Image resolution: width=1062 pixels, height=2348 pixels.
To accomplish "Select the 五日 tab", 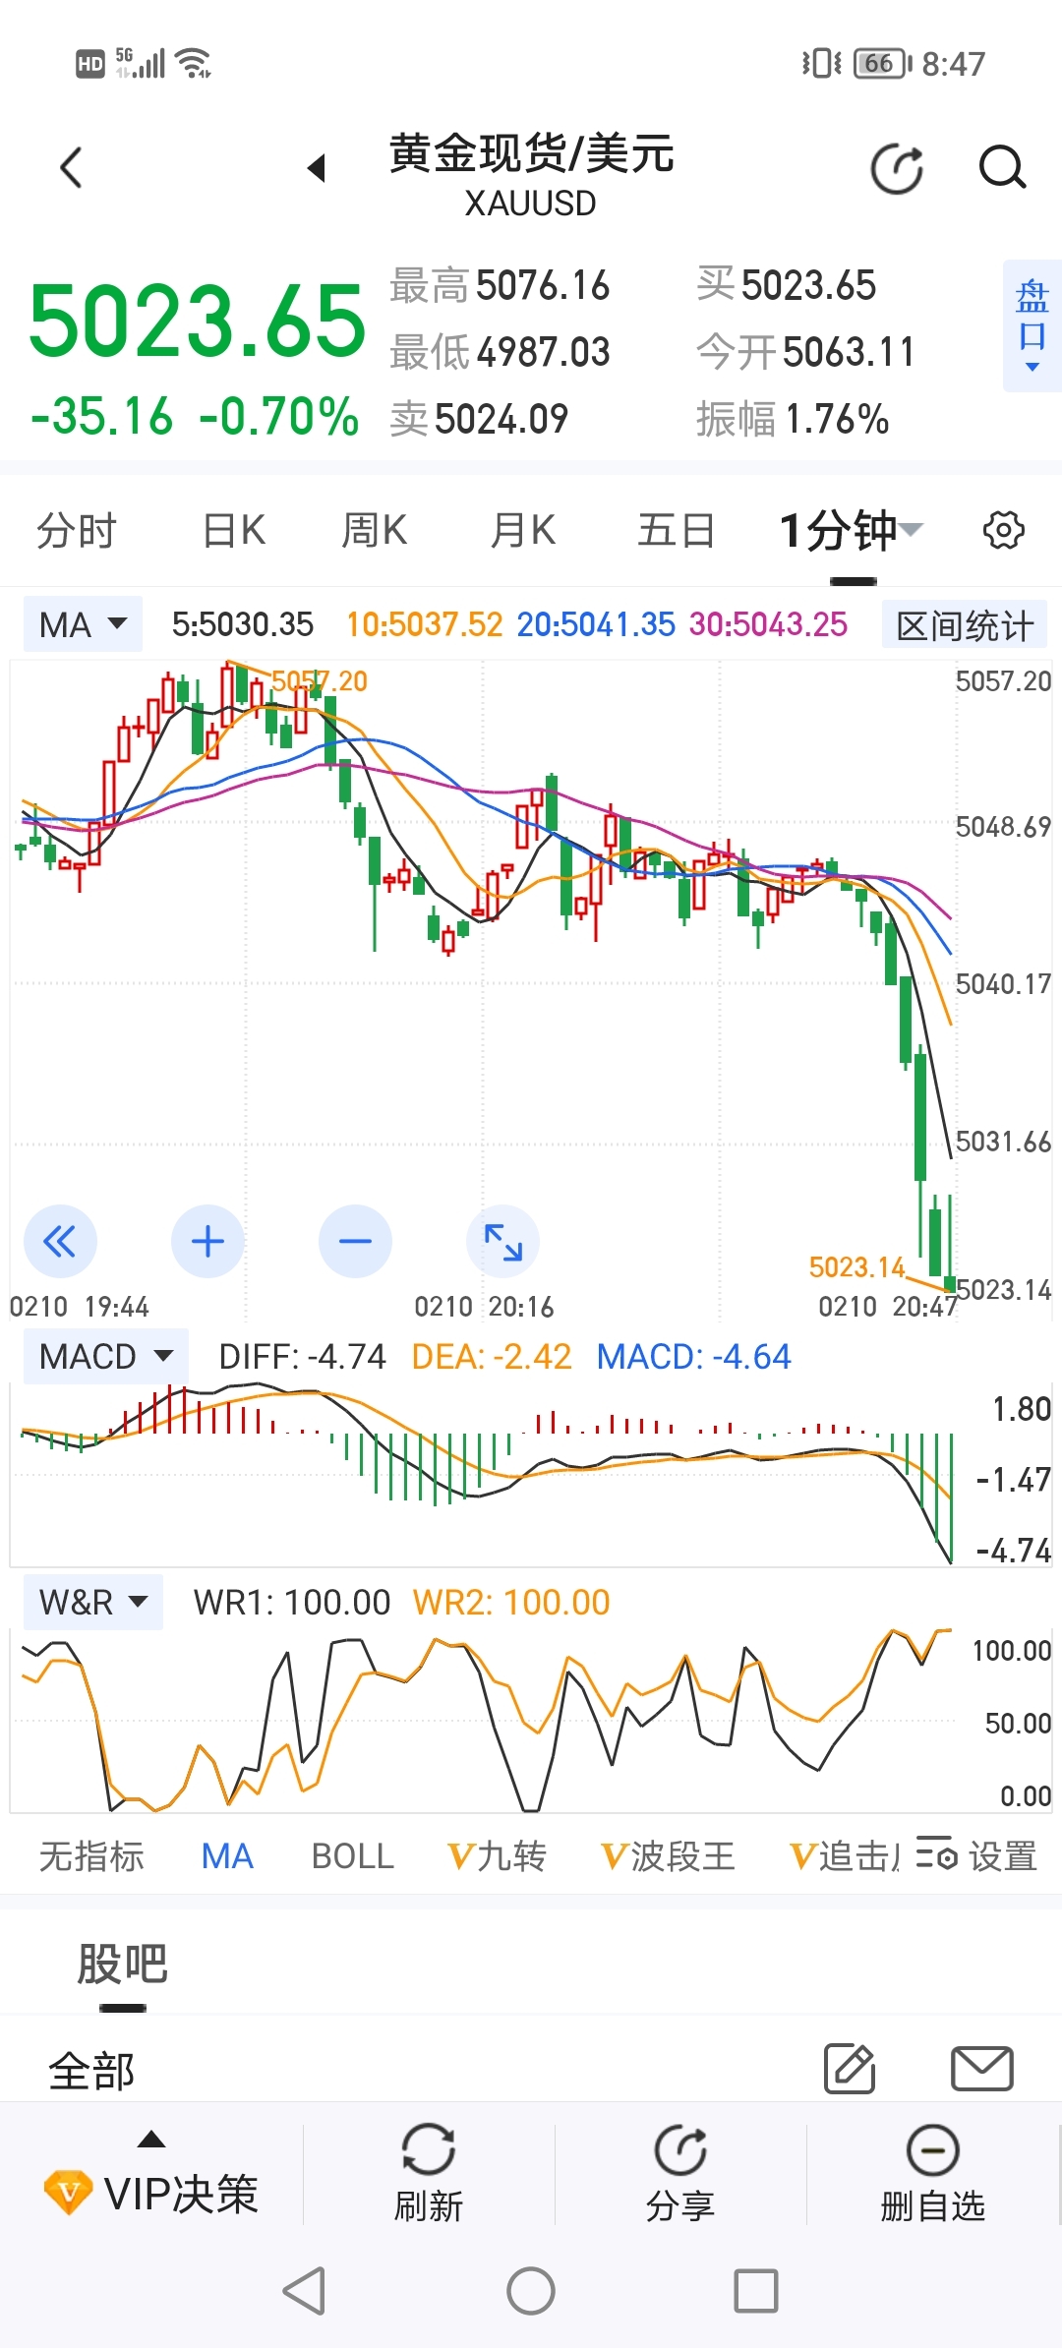I will (676, 531).
